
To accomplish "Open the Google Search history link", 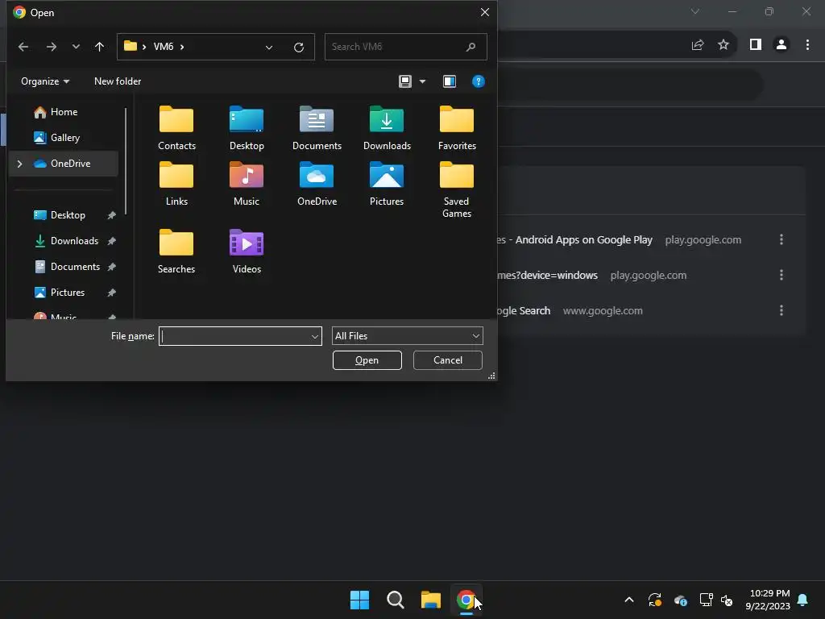I will (x=524, y=311).
